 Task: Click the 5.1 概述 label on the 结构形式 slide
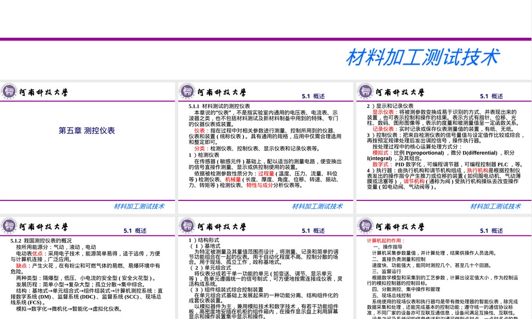click(313, 231)
